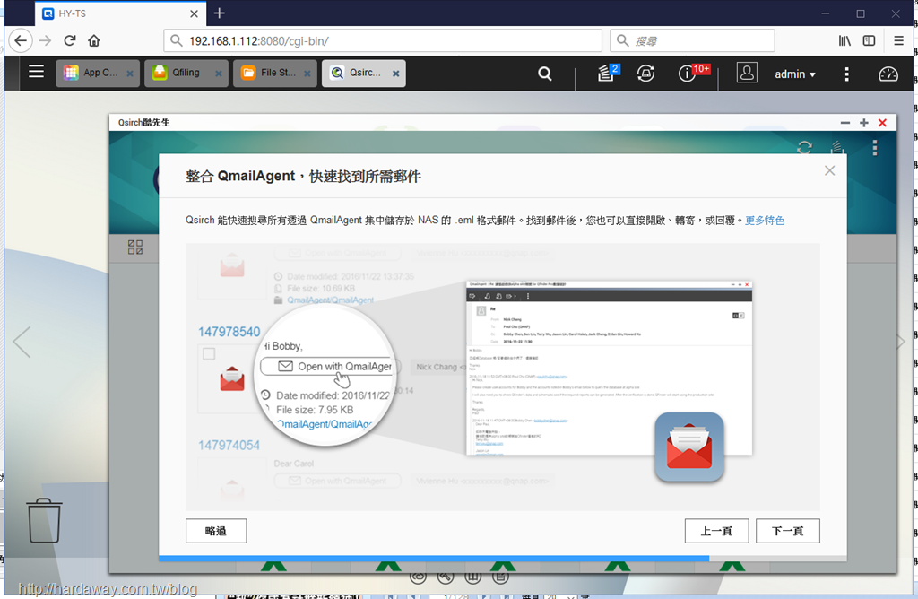Click the browser search input field
The image size is (918, 599).
click(x=692, y=40)
